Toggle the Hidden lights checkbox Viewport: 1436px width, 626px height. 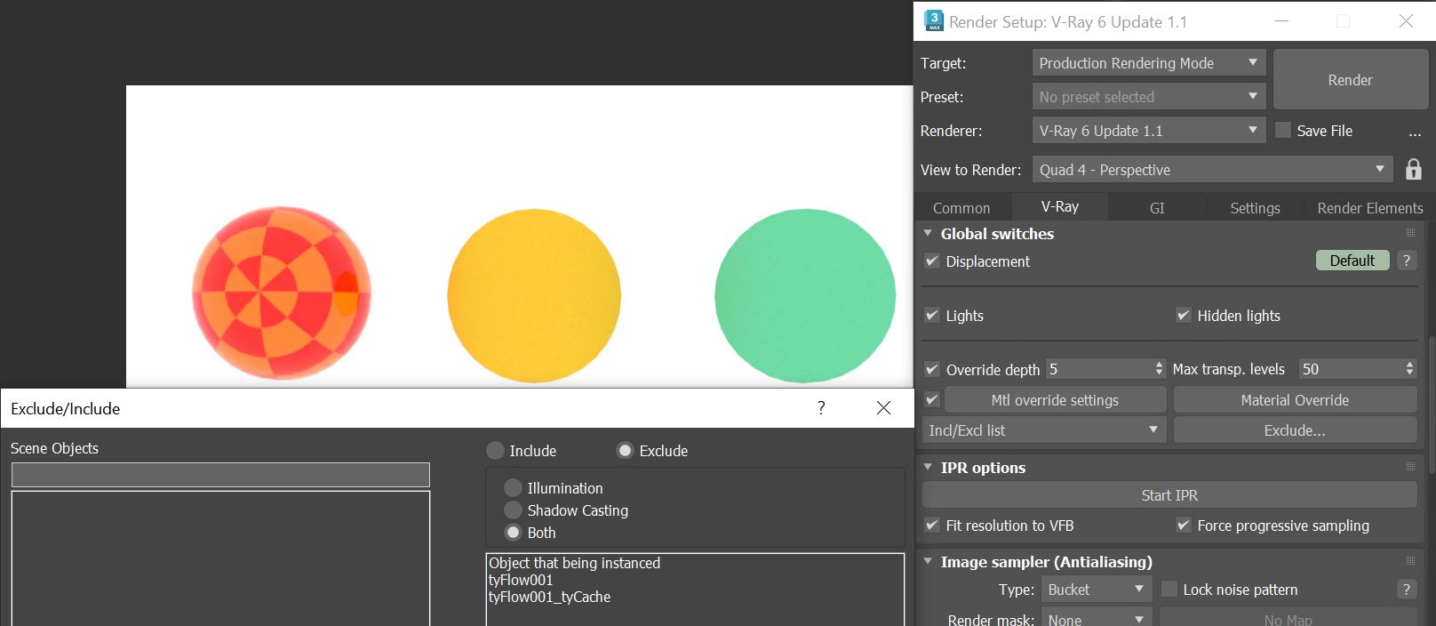click(1183, 316)
